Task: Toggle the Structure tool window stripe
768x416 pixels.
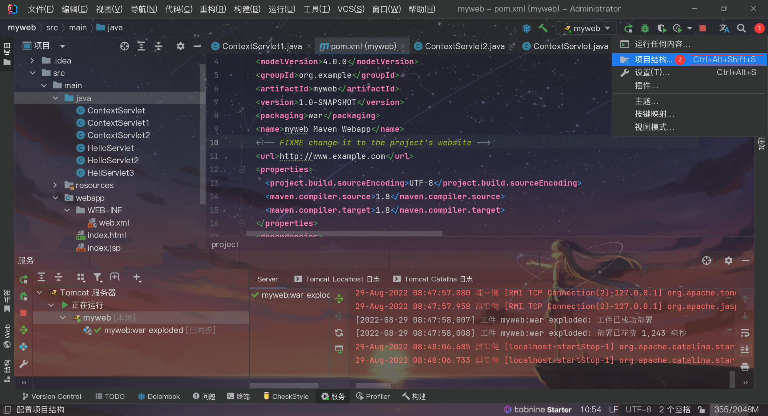Action: pyautogui.click(x=7, y=371)
